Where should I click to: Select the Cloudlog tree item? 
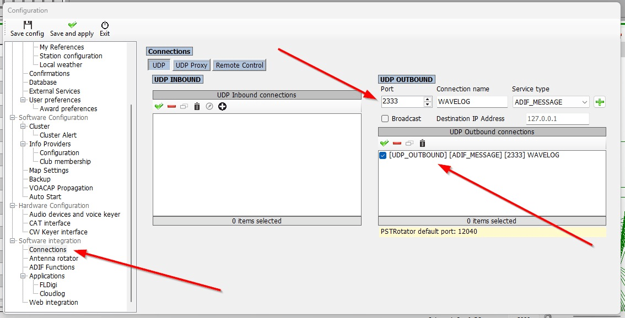coord(52,293)
